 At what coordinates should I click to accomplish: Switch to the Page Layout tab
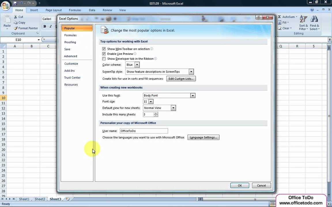(54, 10)
